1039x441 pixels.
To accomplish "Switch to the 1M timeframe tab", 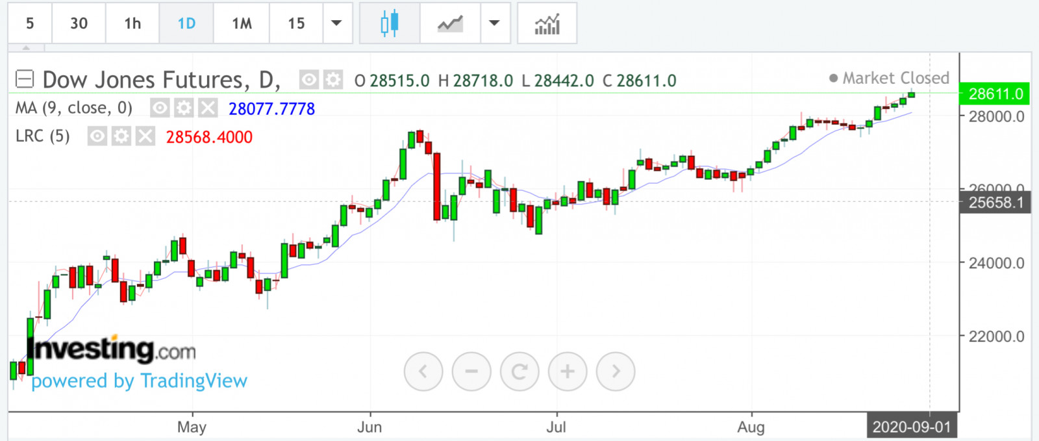I will (x=242, y=23).
